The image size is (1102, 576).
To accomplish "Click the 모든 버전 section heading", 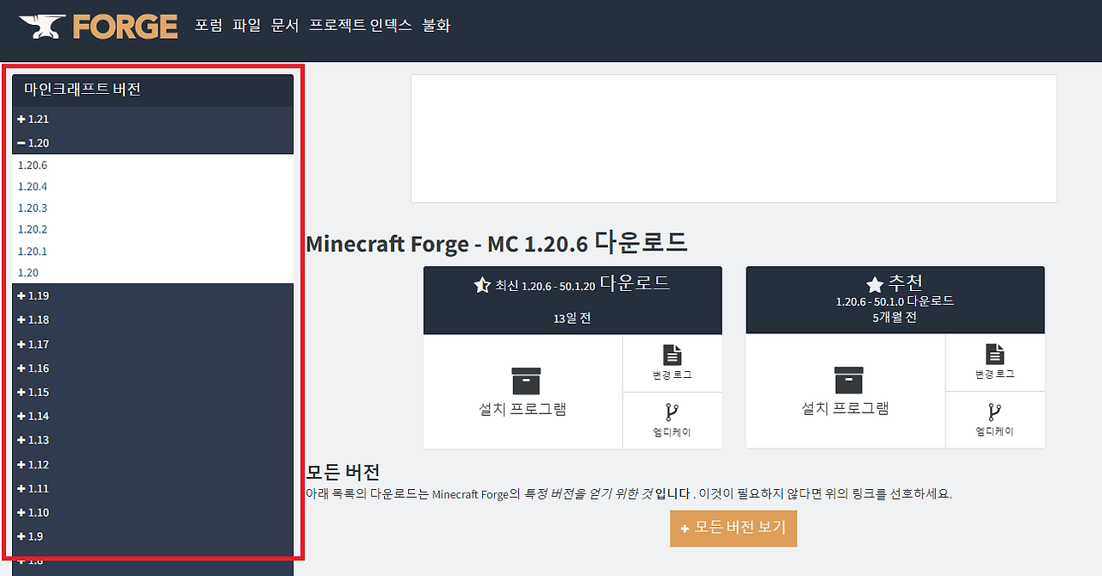I will pos(343,472).
